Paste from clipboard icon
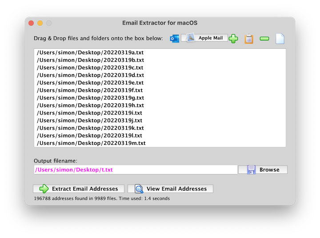 [249, 39]
